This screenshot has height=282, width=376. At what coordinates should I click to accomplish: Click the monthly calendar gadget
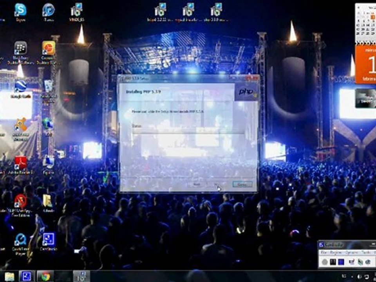pos(365,23)
